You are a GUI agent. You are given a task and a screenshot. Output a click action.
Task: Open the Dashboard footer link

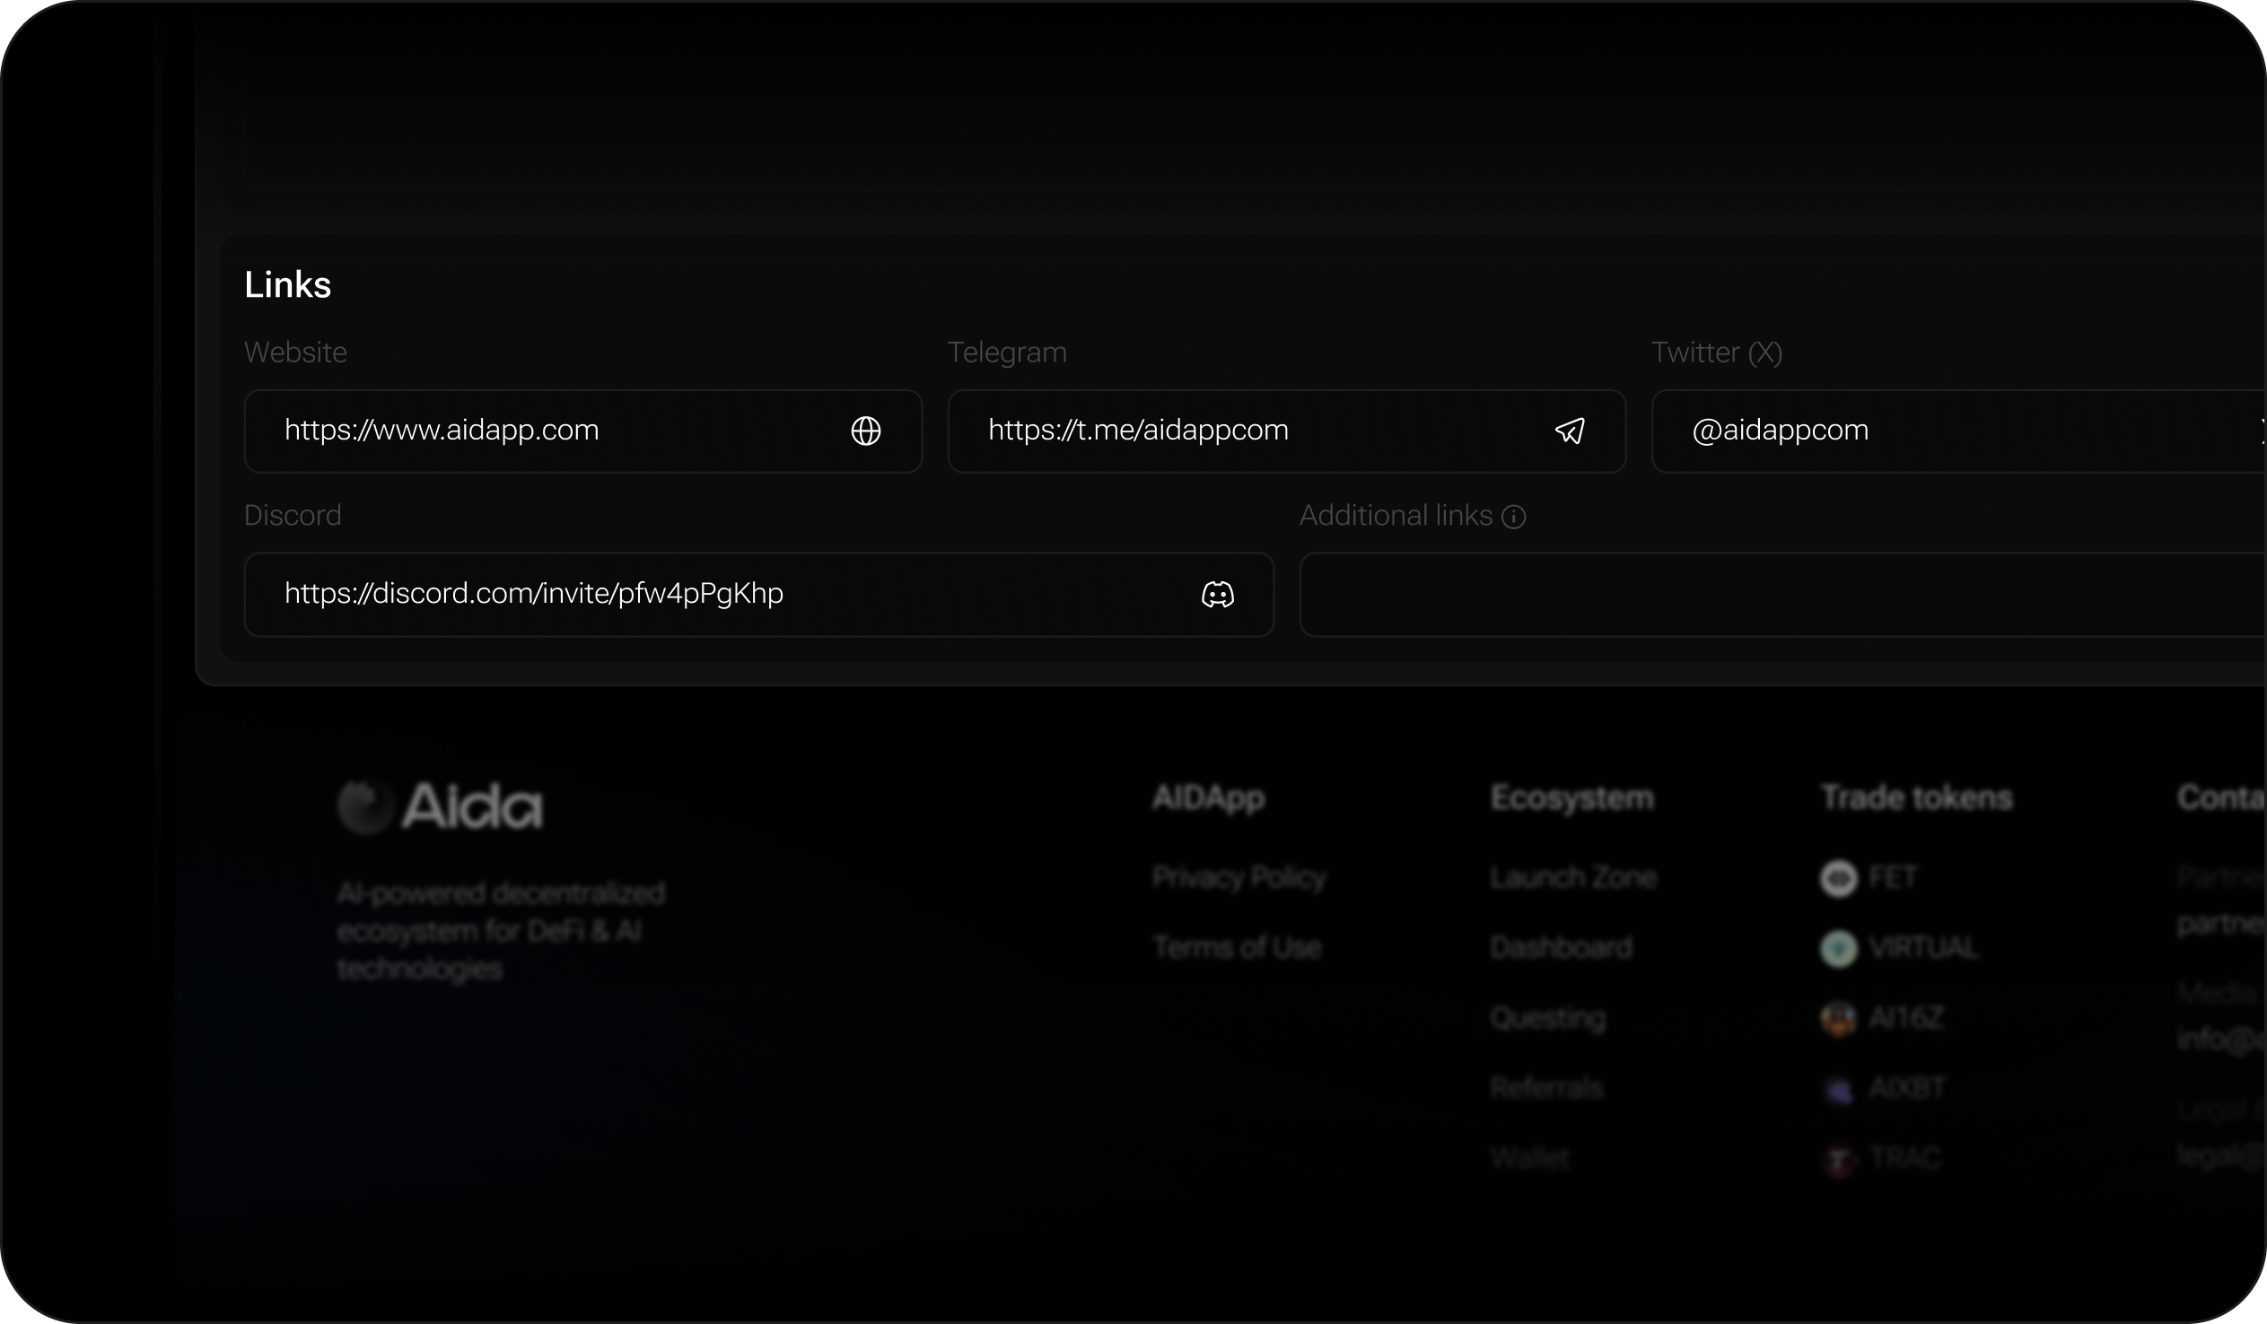tap(1561, 947)
